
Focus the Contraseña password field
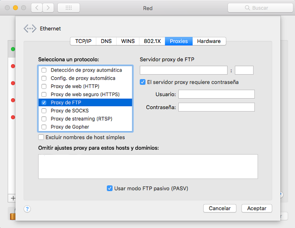(216, 107)
